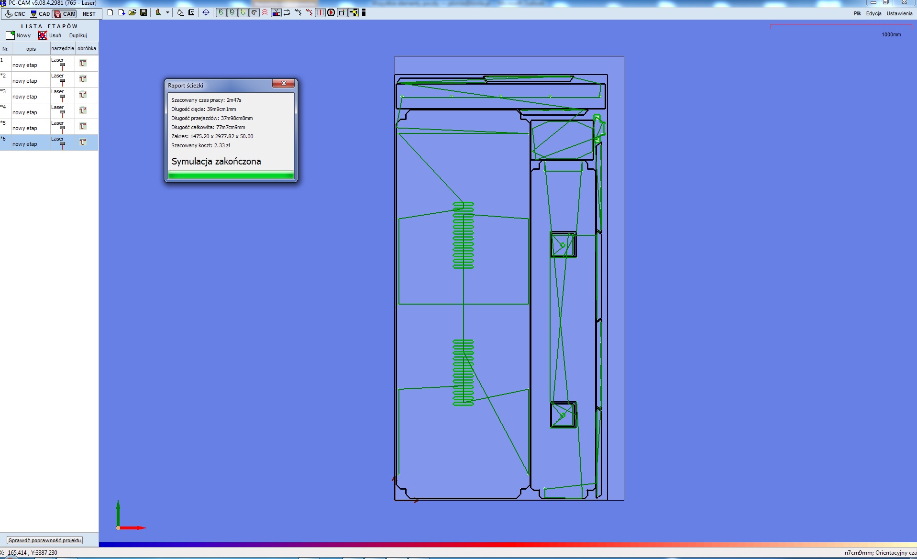Click the Laser tool icon in row *6
917x559 pixels.
coord(62,144)
